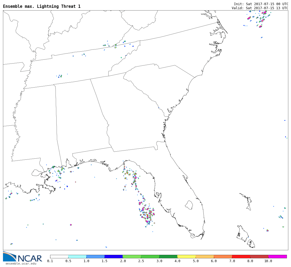Select the 'Init: Sat 2017-07-15 00 UTC' text
291x267 pixels.
261,4
